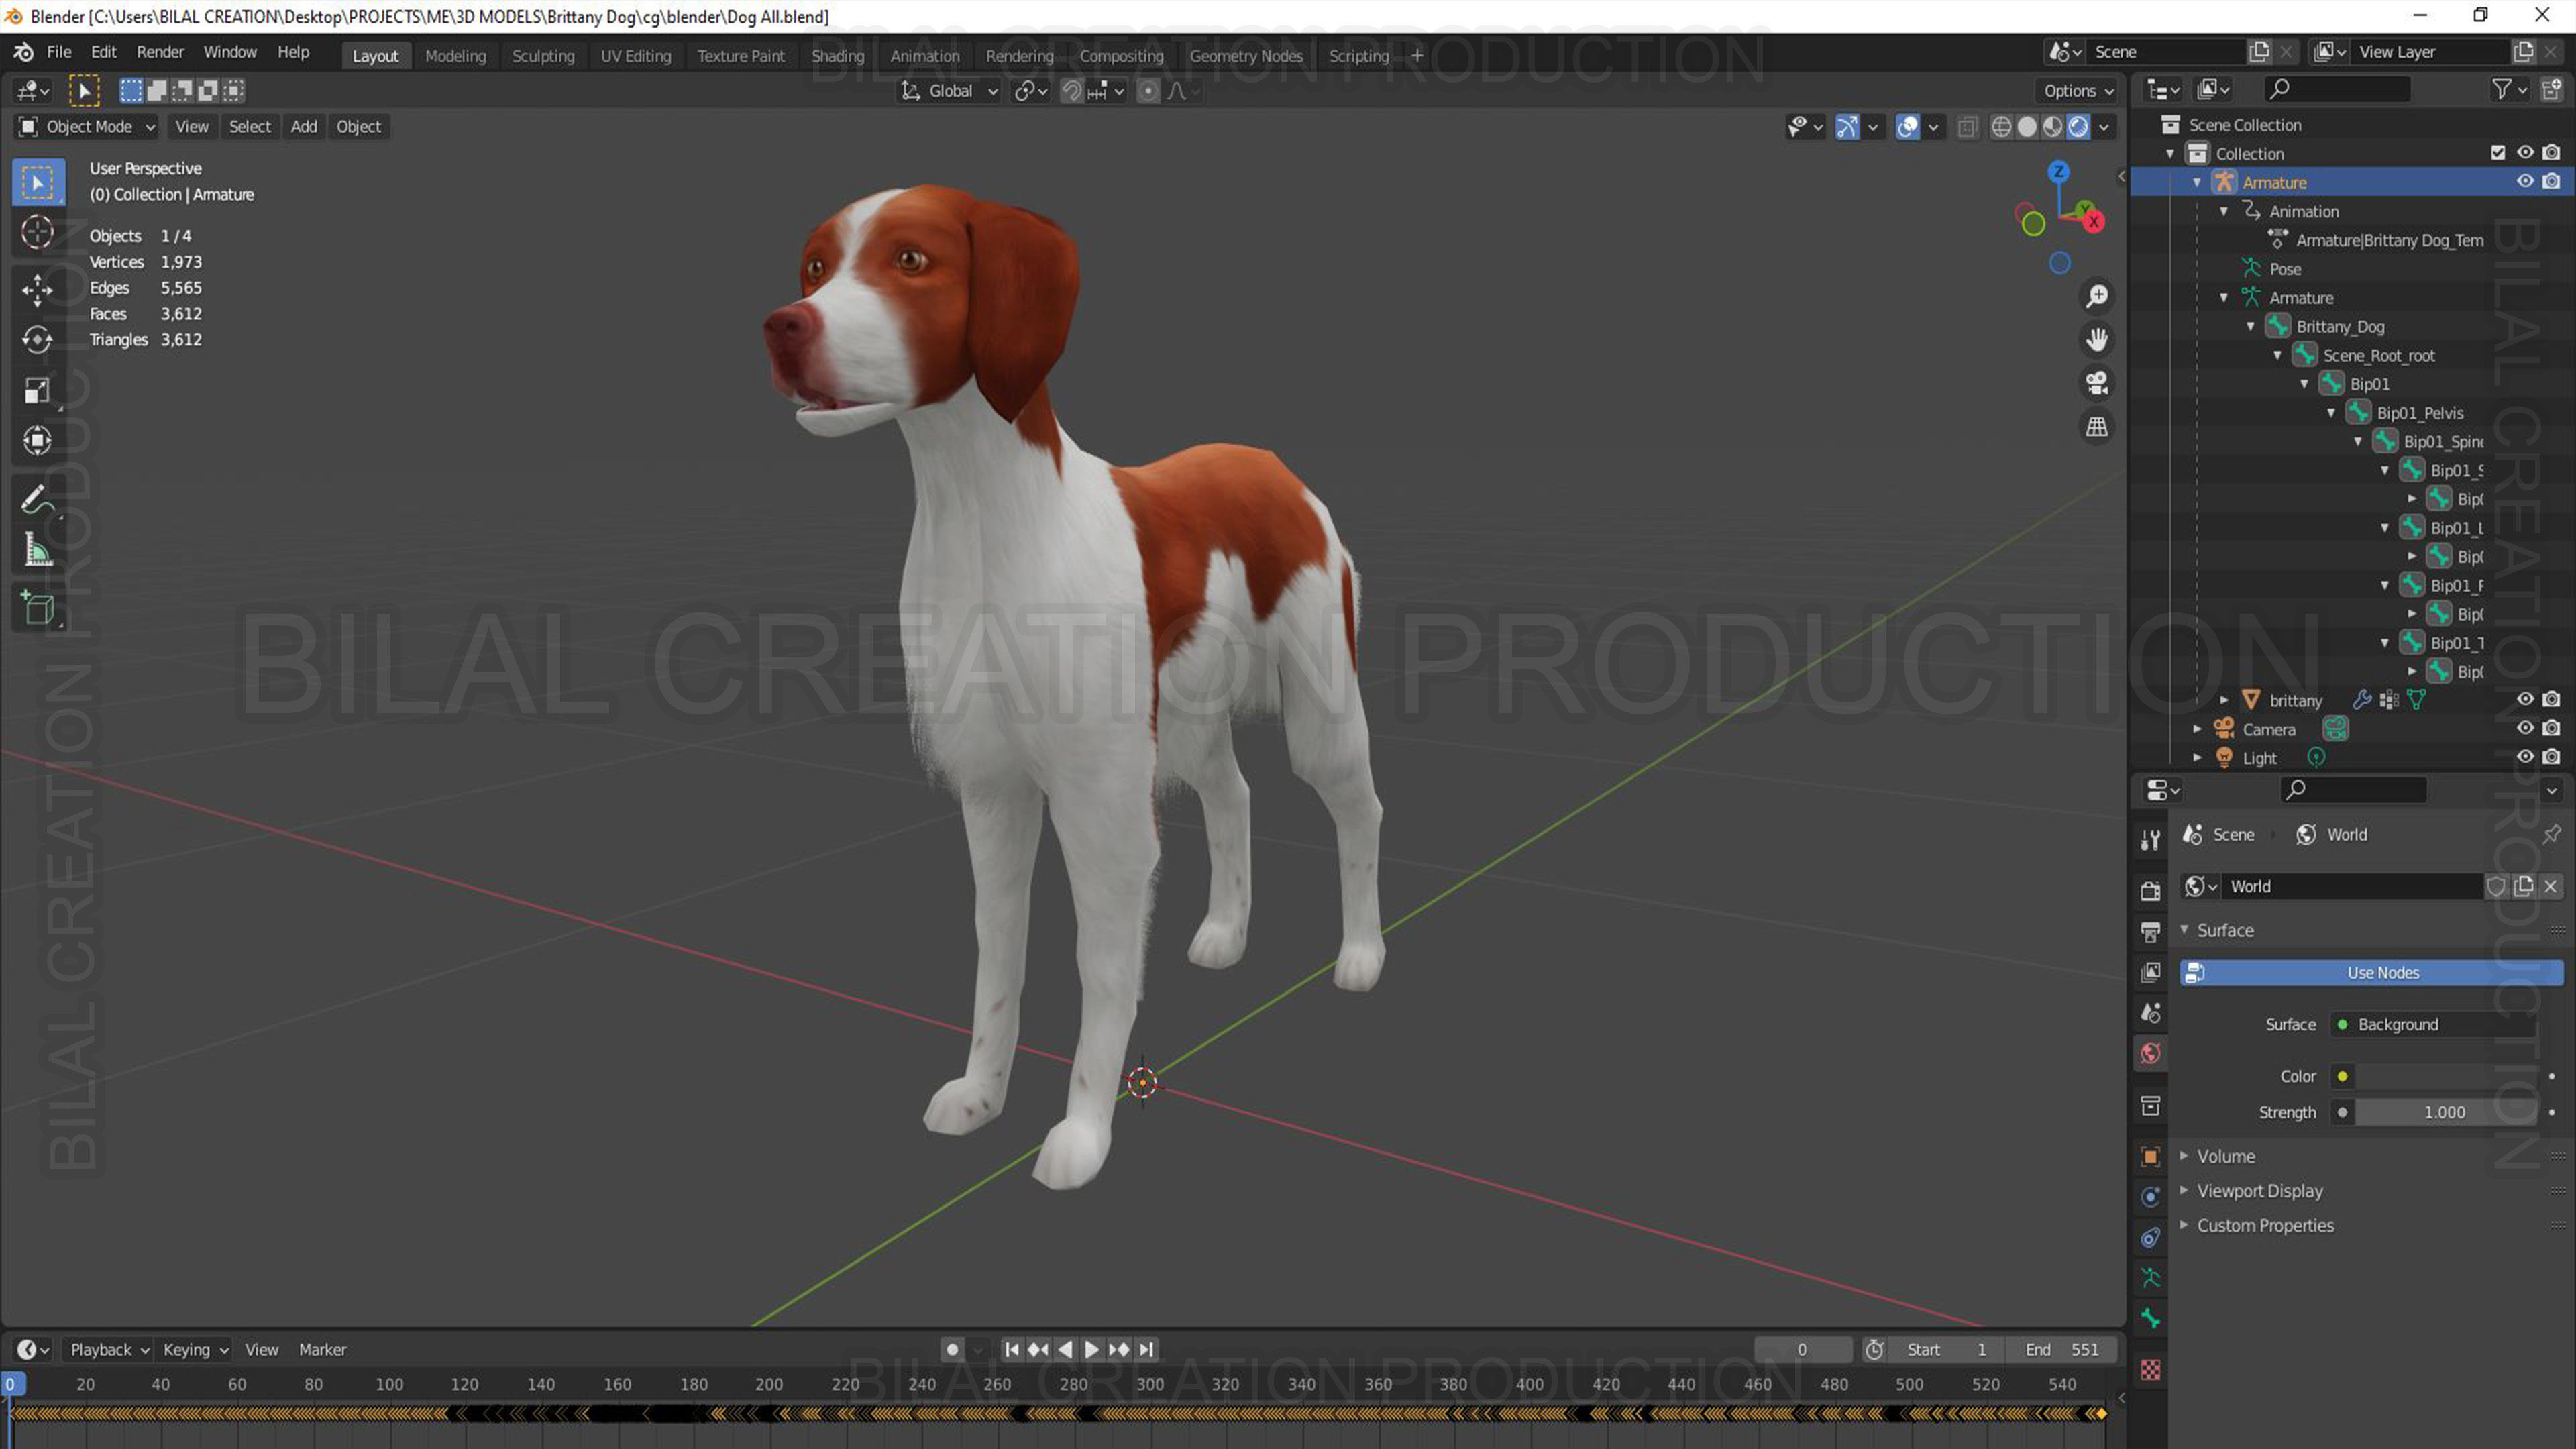Switch to the Shading workspace tab
The image size is (2576, 1449).
click(837, 56)
